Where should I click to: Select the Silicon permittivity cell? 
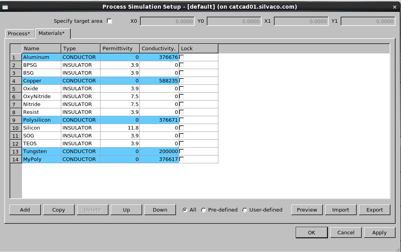point(120,128)
